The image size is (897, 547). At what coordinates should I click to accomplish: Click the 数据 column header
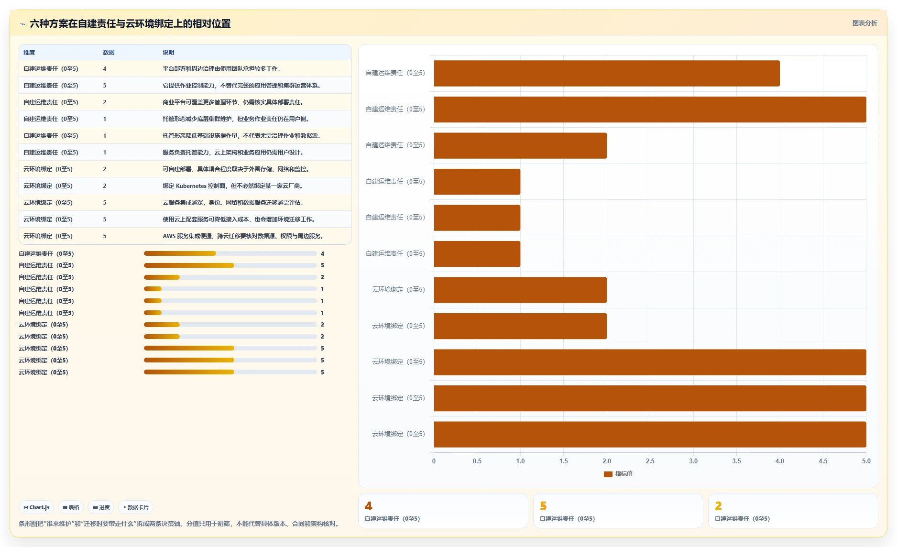tap(109, 53)
